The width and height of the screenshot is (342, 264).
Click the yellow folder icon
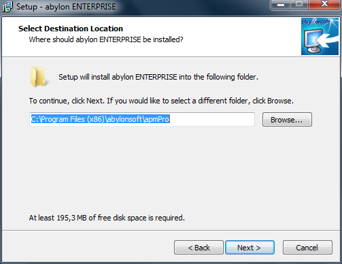point(39,77)
